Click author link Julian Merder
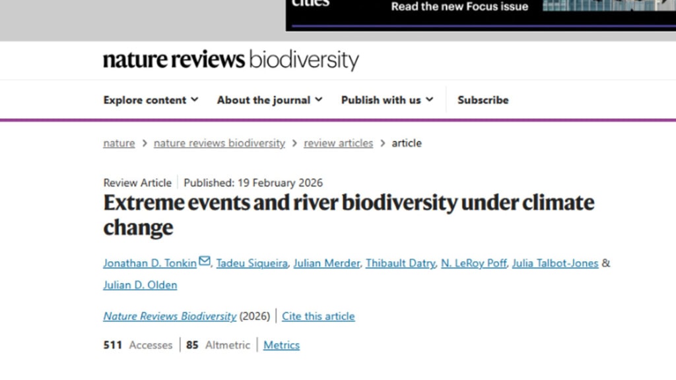The width and height of the screenshot is (676, 380). [x=327, y=263]
